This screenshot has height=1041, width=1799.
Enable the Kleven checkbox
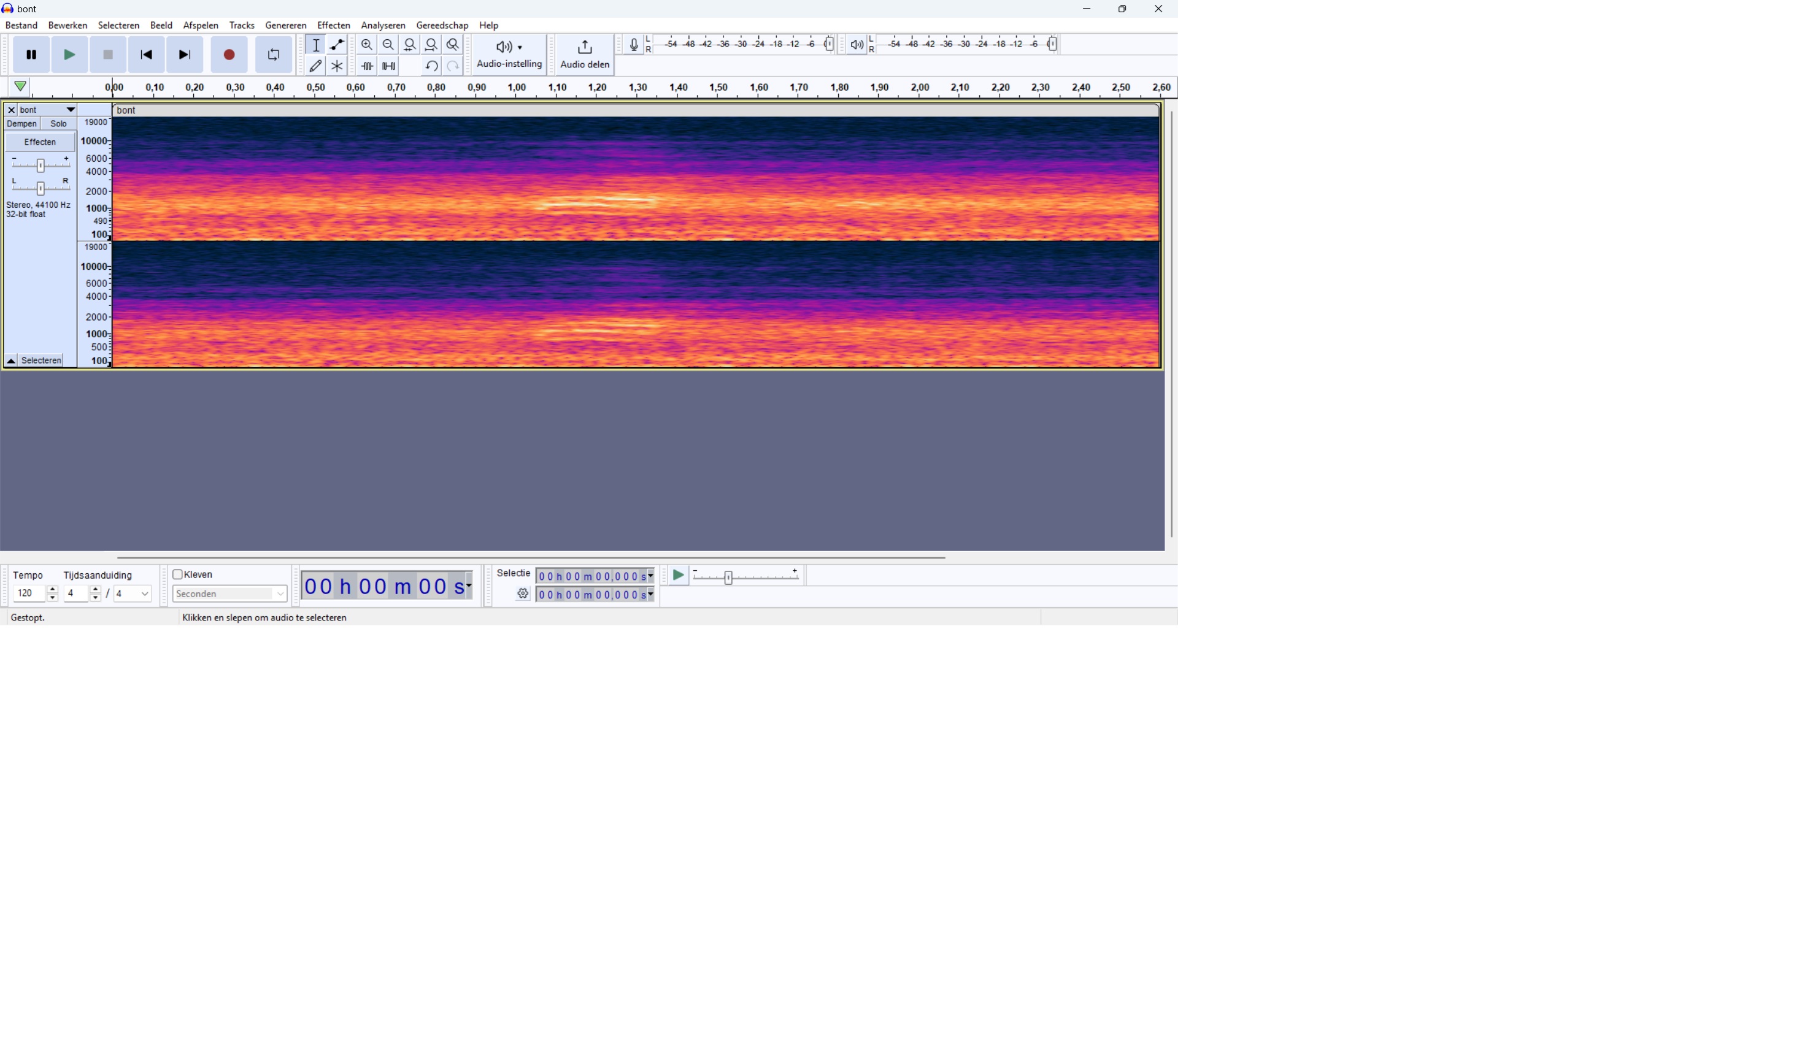pyautogui.click(x=178, y=575)
